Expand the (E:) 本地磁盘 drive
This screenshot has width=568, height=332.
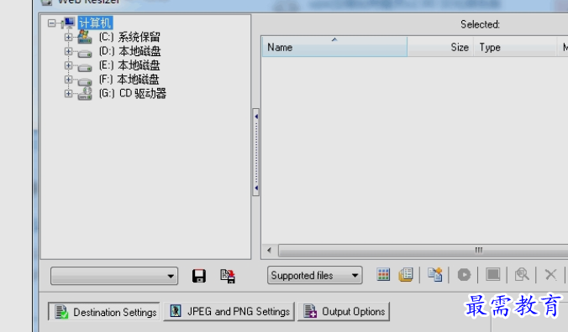click(68, 65)
